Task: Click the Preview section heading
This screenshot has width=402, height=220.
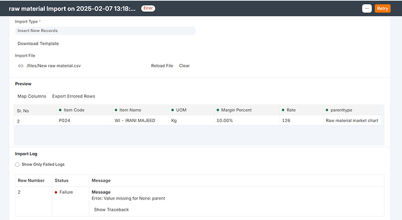Action: pos(23,83)
